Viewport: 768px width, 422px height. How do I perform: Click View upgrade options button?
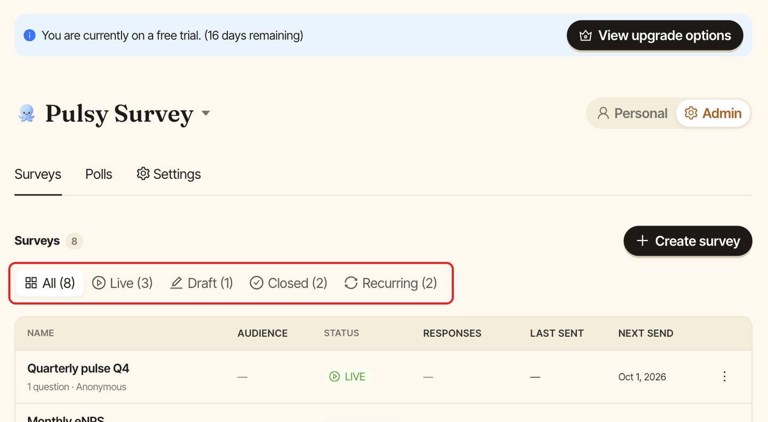click(655, 36)
